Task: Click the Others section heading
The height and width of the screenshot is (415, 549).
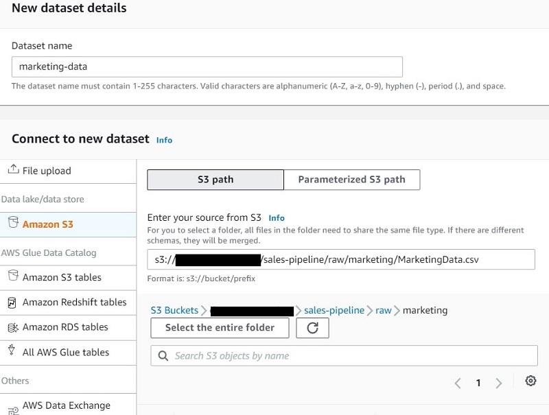Action: [x=15, y=381]
